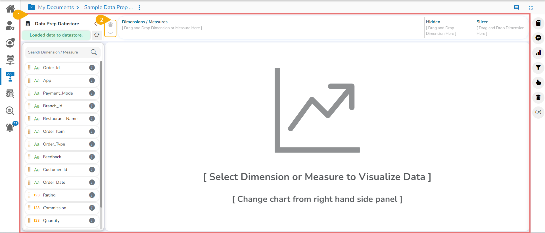545x233 pixels.
Task: Show info for Order_Id field
Action: [92, 68]
